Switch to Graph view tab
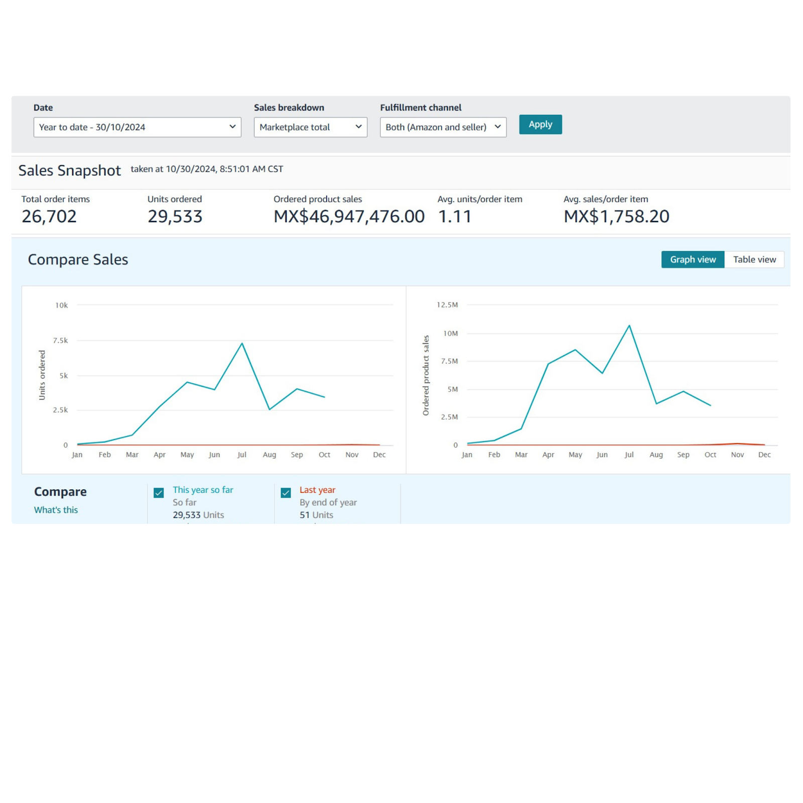803x803 pixels. point(692,259)
